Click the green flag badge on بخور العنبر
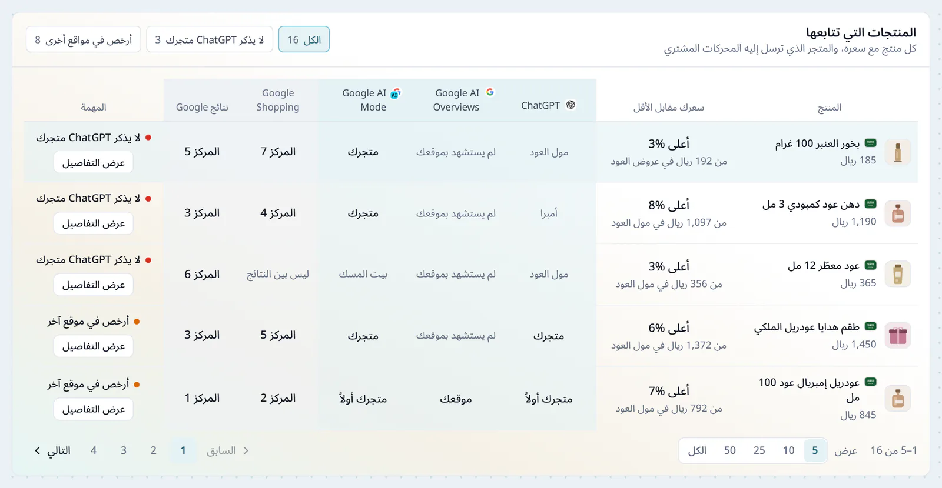 pyautogui.click(x=871, y=143)
